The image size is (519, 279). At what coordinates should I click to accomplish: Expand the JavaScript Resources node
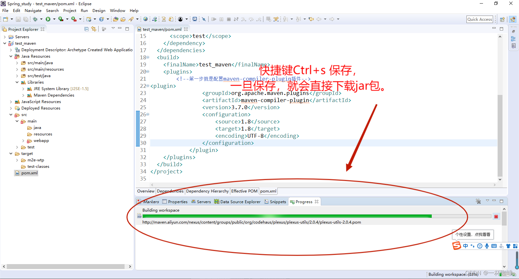pos(11,101)
